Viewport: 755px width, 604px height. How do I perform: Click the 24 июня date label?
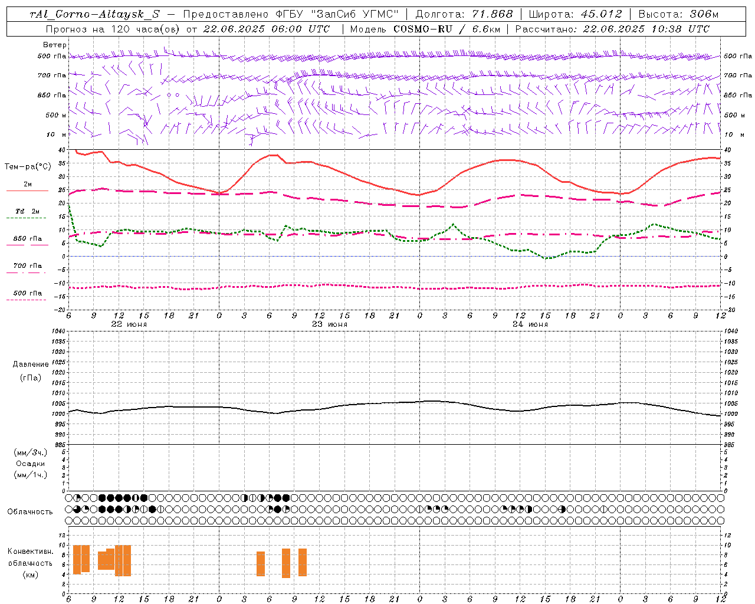tap(530, 324)
